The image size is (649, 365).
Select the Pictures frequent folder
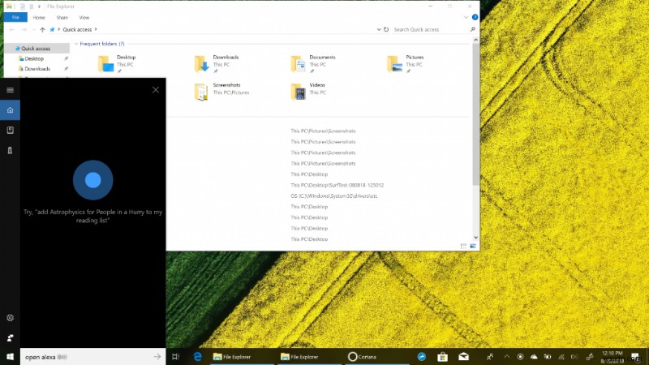click(406, 64)
